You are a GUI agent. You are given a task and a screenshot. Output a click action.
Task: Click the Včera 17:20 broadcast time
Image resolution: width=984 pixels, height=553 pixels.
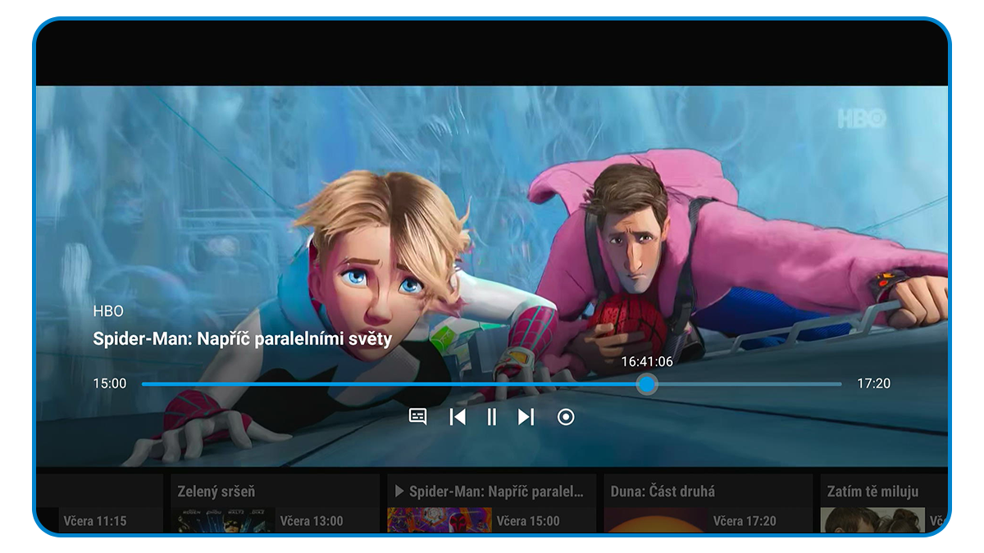(x=745, y=521)
